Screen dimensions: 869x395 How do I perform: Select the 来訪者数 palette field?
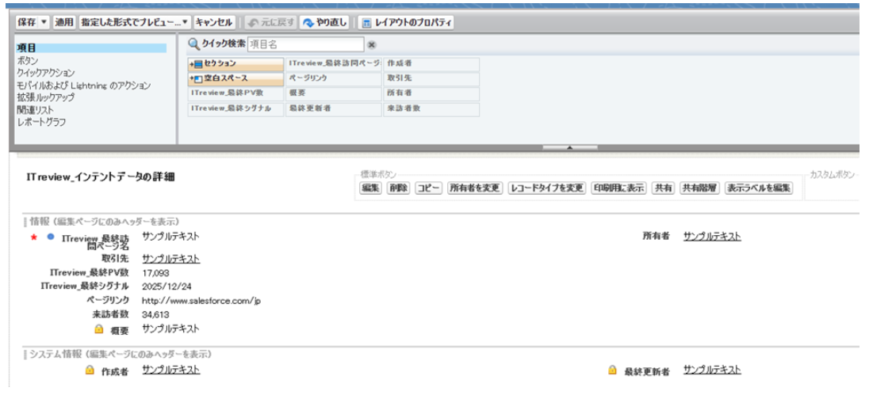pos(431,109)
